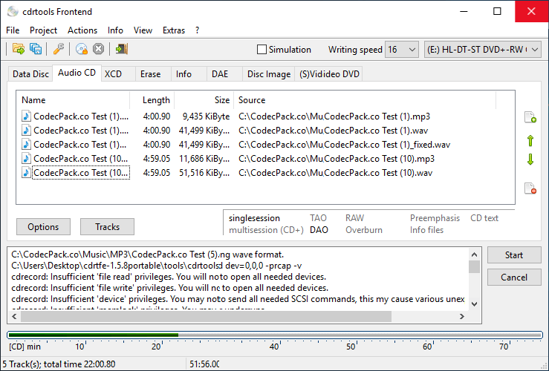Click the remove file icon with red minus

[x=530, y=188]
